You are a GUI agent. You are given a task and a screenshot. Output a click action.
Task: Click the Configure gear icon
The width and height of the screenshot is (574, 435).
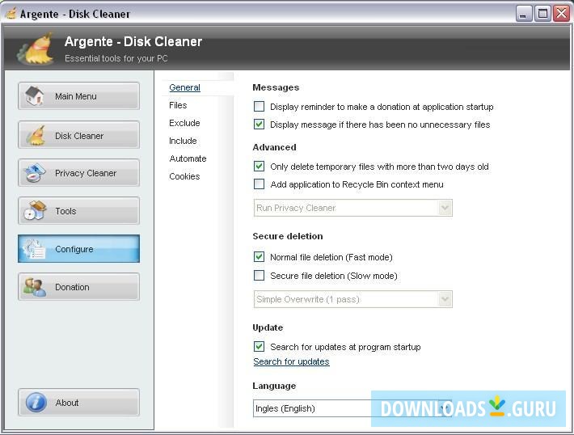click(x=34, y=249)
